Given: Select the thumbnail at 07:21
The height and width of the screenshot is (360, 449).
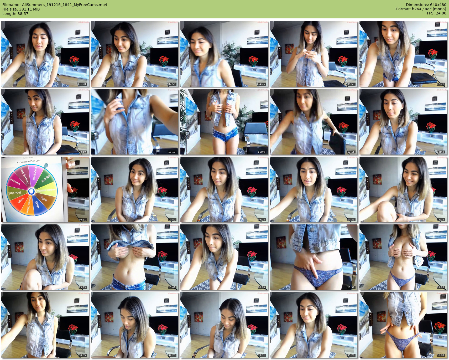Looking at the screenshot, I should point(403,54).
